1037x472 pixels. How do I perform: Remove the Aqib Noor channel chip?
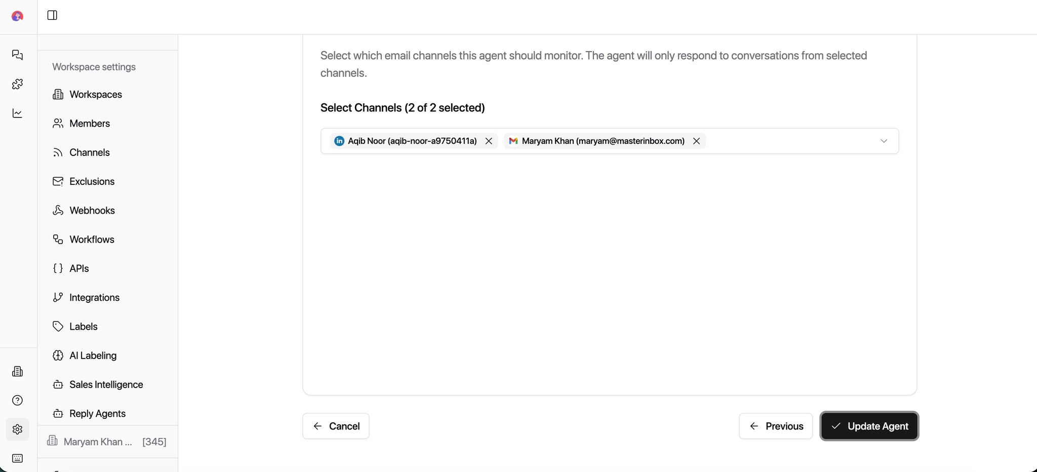(488, 141)
